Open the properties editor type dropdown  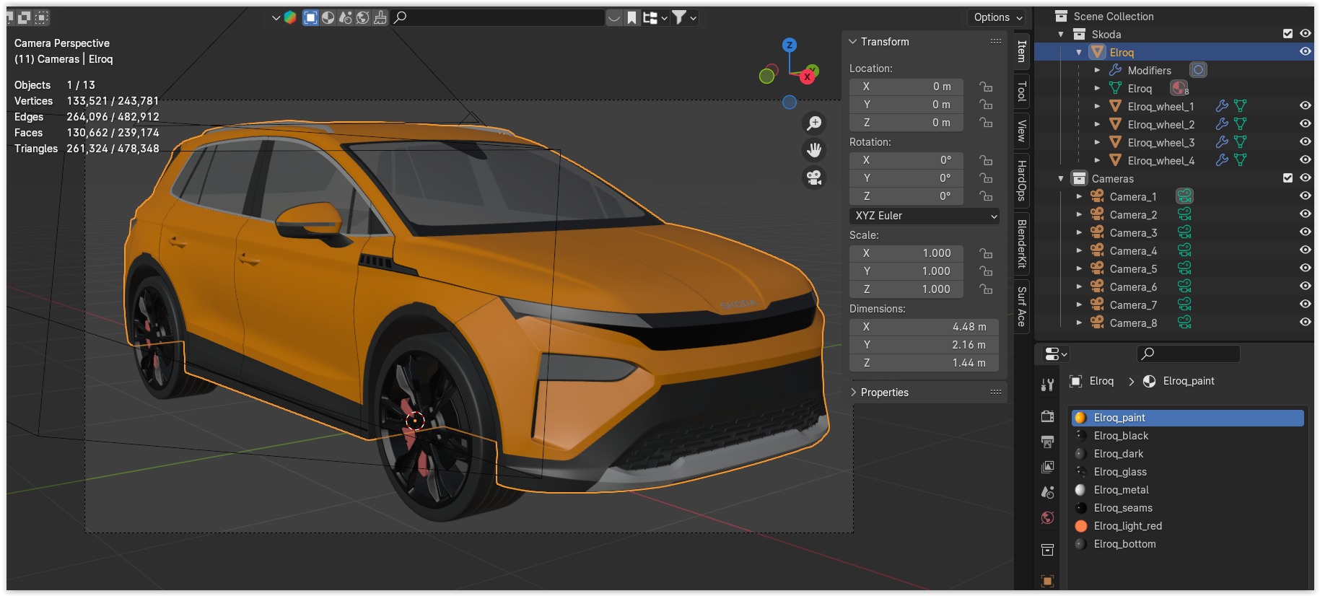click(1056, 354)
